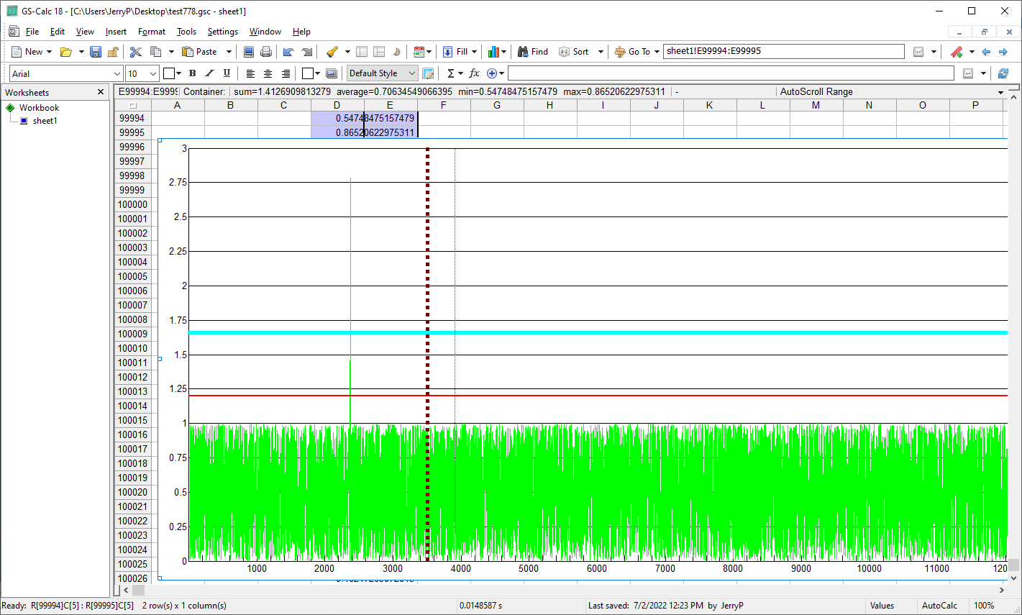Toggle underline formatting
This screenshot has height=615, width=1022.
tap(227, 73)
